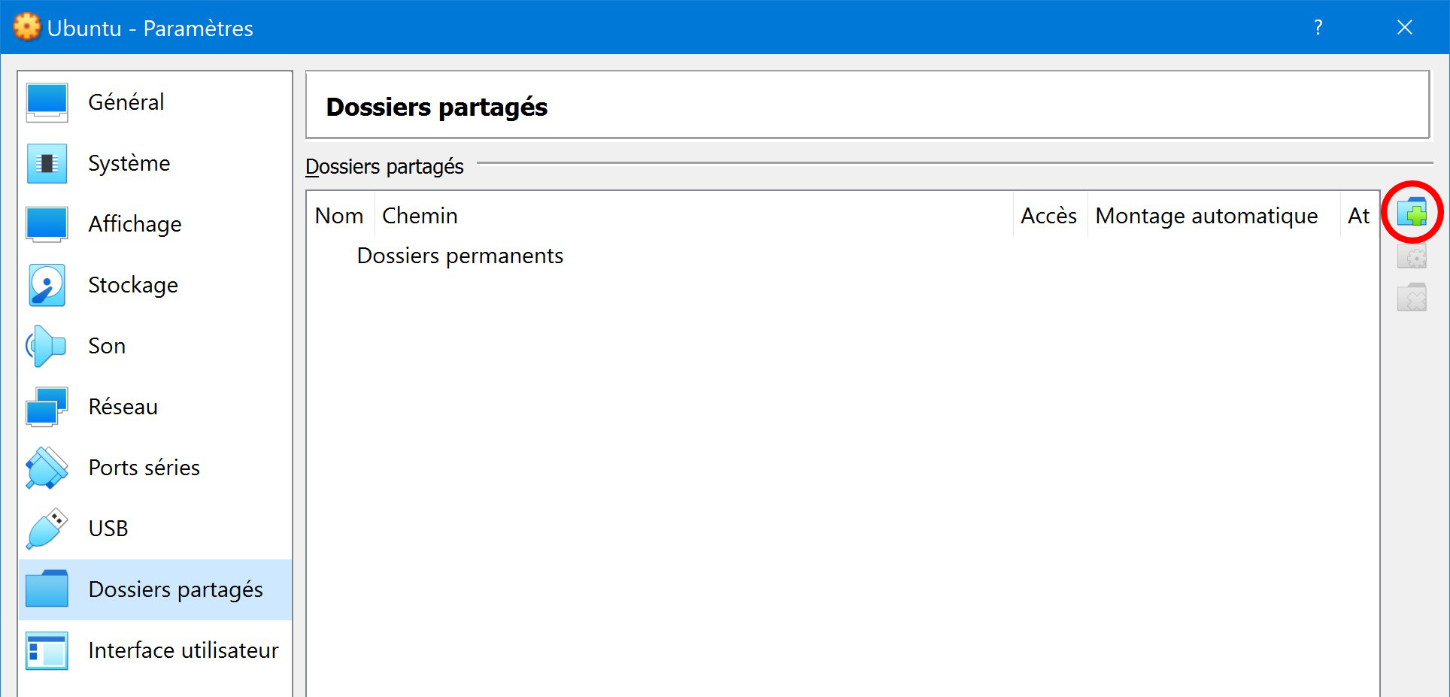Click the Son speaker icon

[x=47, y=346]
